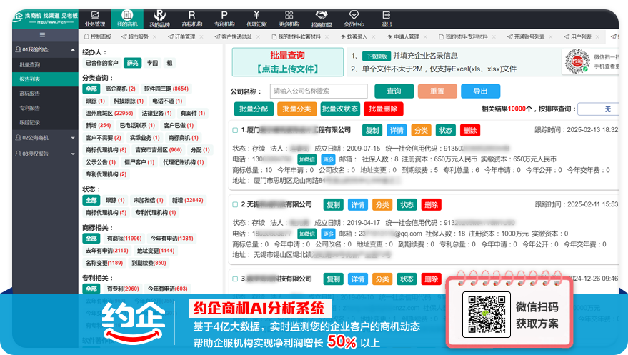Click the 下载模版 button
The image size is (628, 355).
(377, 56)
